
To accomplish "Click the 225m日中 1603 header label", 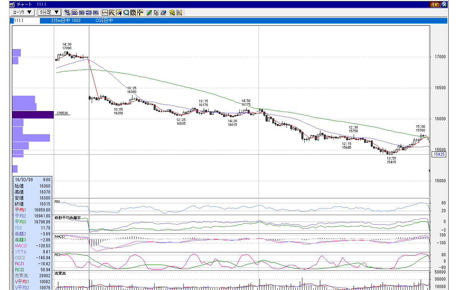I will coord(66,21).
